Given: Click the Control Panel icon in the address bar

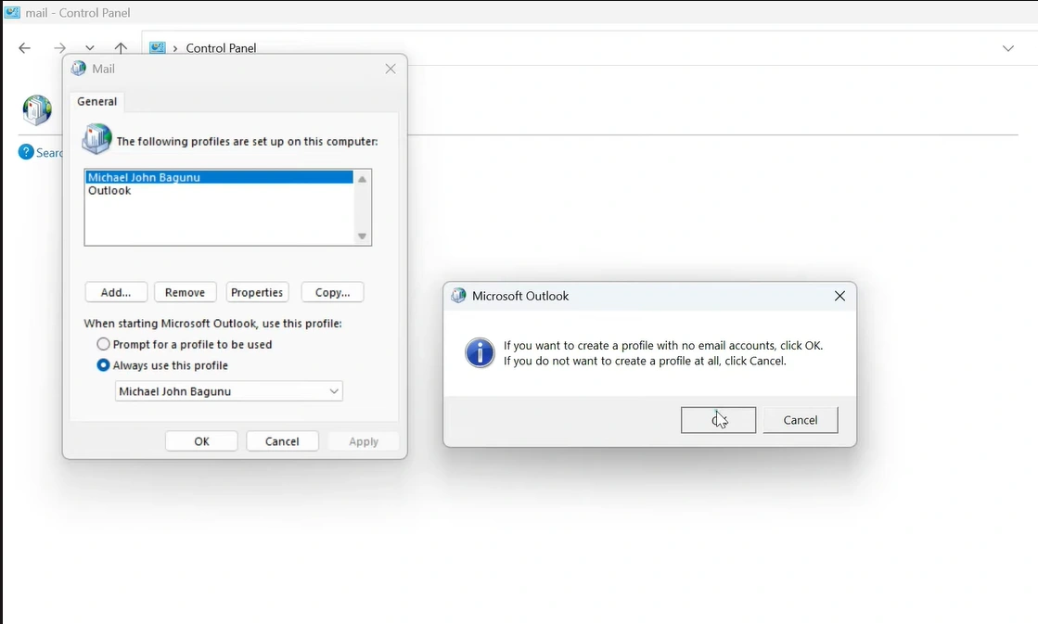Looking at the screenshot, I should (158, 47).
